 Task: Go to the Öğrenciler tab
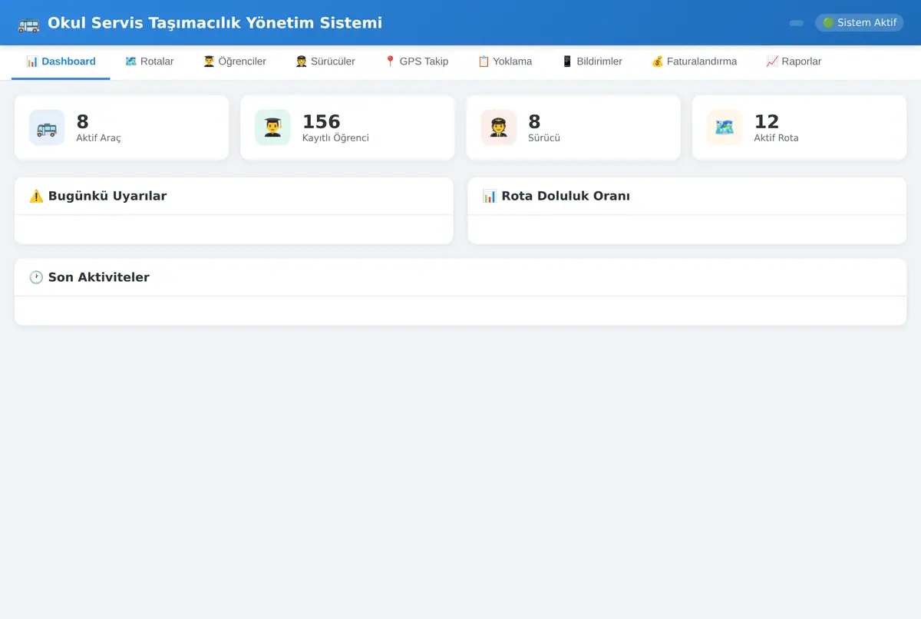pyautogui.click(x=234, y=61)
